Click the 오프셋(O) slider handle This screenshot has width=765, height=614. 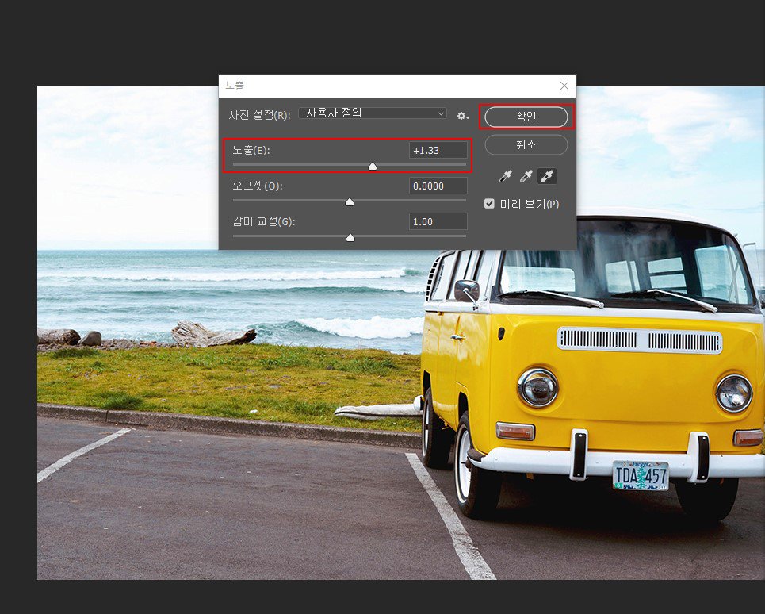pyautogui.click(x=350, y=202)
